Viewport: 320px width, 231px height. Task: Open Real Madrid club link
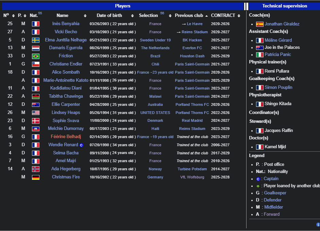click(192, 121)
